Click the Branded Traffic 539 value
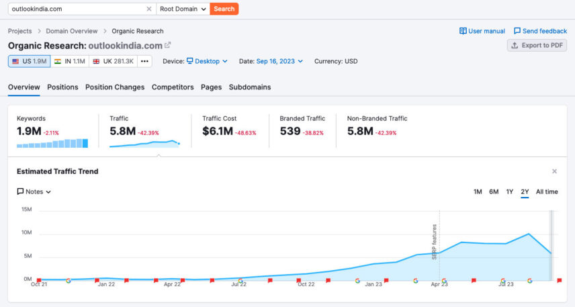 tap(290, 131)
